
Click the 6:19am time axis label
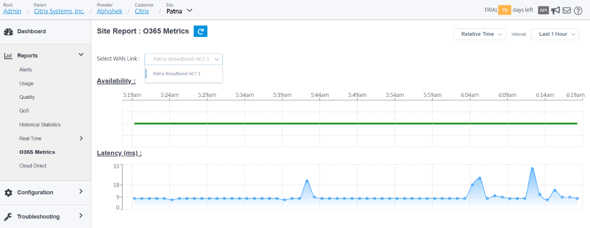[x=575, y=95]
